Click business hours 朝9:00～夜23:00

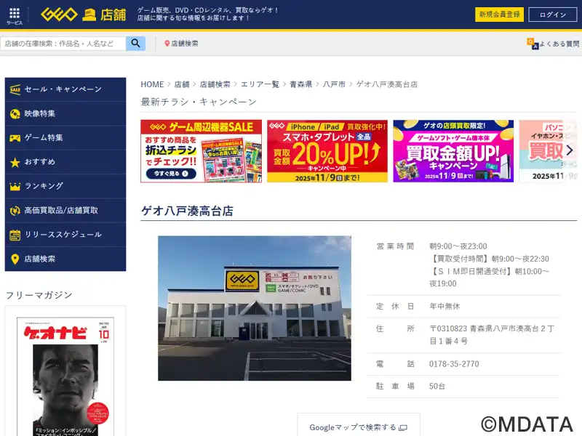[x=458, y=246]
